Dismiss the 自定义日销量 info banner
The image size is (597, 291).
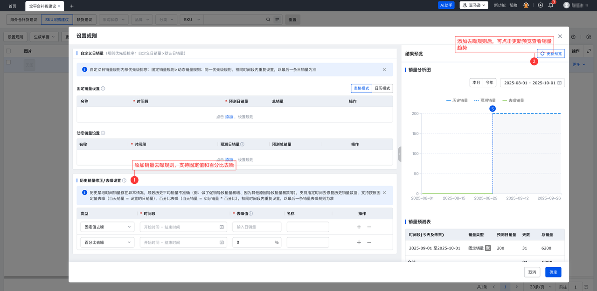point(384,69)
